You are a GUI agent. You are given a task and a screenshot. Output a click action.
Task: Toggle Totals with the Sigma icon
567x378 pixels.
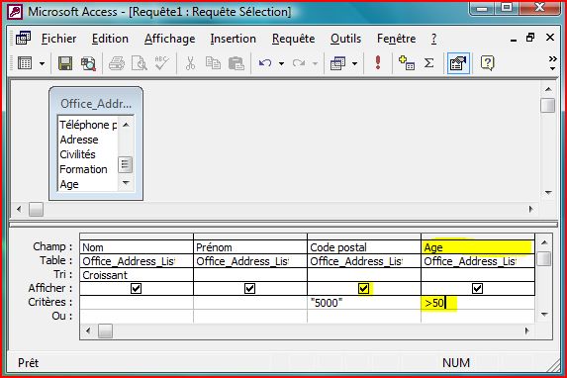pyautogui.click(x=428, y=63)
